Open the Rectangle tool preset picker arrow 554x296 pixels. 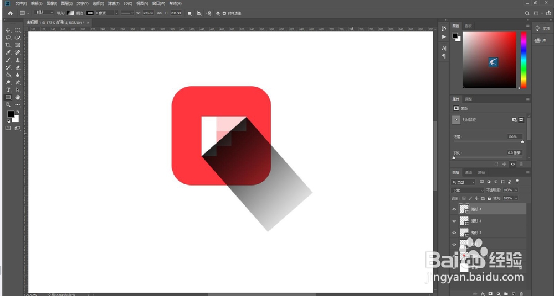click(x=28, y=13)
